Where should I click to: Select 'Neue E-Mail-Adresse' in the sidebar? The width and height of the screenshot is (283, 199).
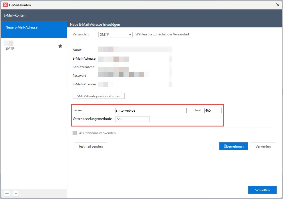coord(34,27)
